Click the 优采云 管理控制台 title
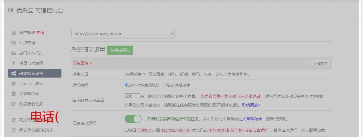The height and width of the screenshot is (137, 363). coord(40,10)
